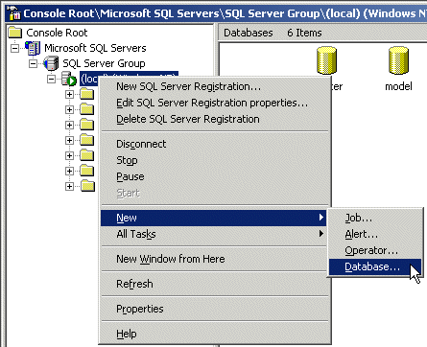This screenshot has height=347, width=427.
Task: Choose Job... in the New submenu
Action: pos(375,218)
